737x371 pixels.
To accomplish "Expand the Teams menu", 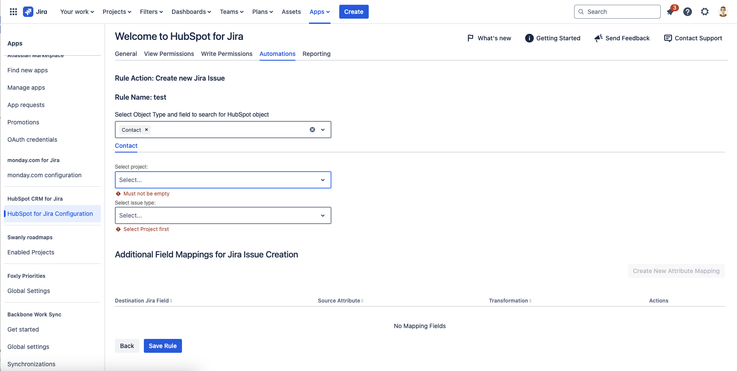I will [x=232, y=12].
